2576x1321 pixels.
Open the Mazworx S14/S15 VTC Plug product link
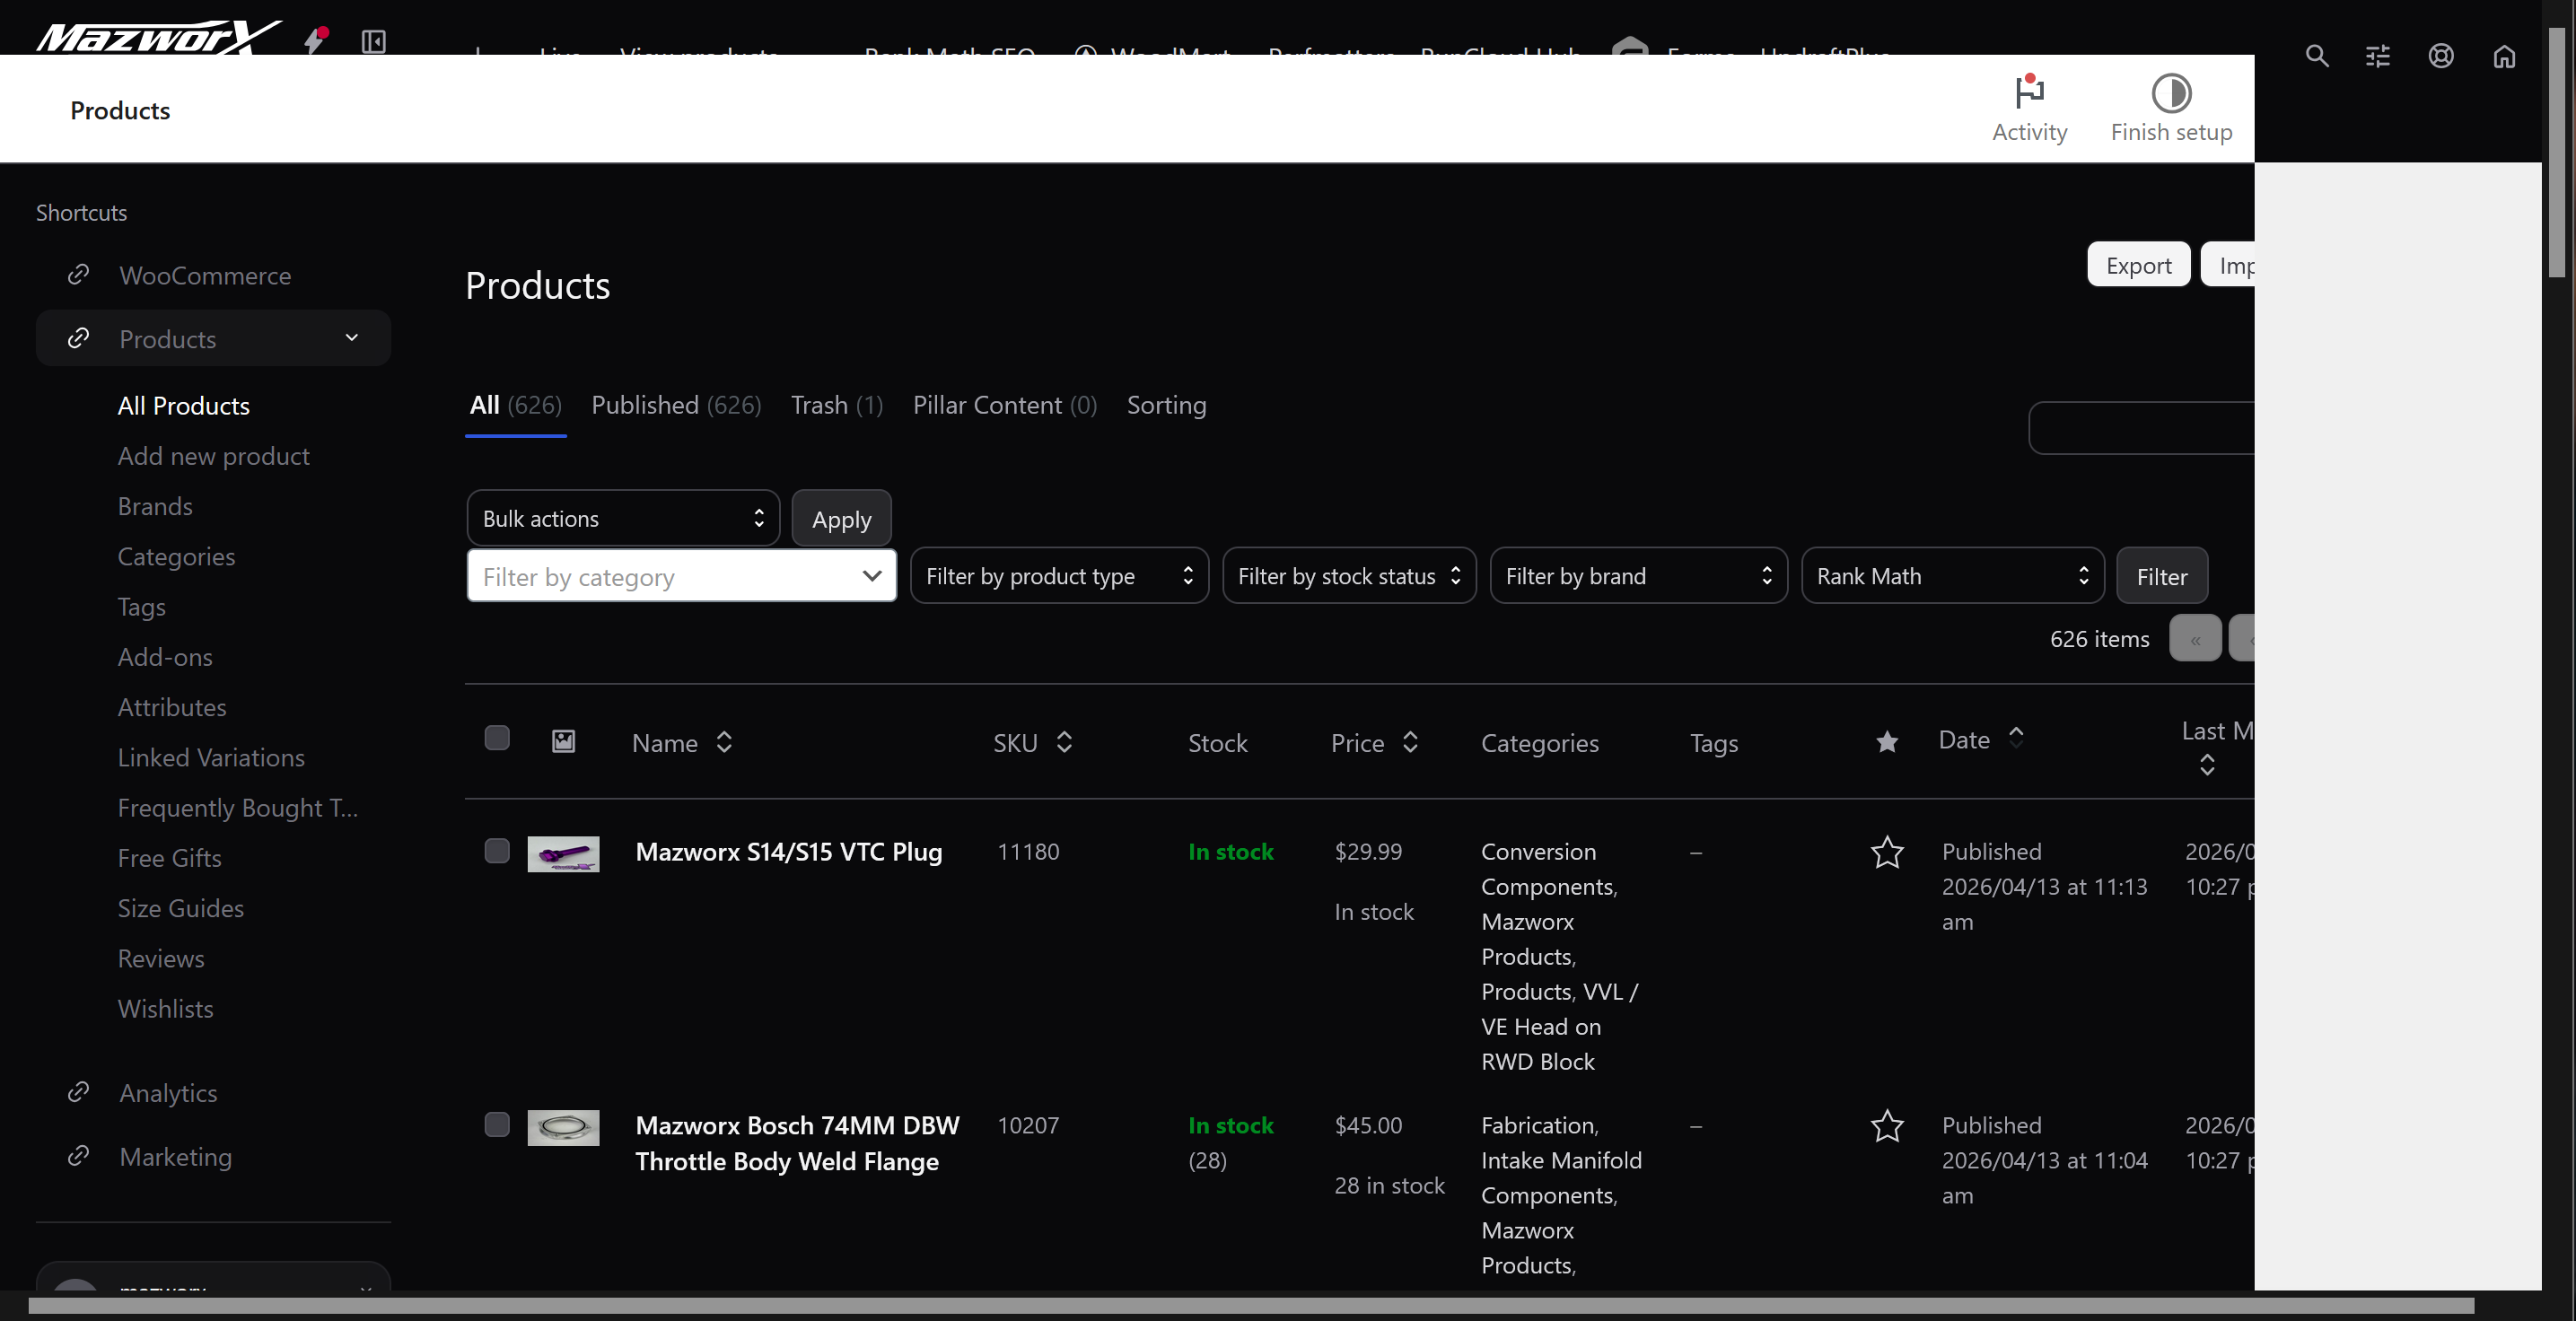789,852
